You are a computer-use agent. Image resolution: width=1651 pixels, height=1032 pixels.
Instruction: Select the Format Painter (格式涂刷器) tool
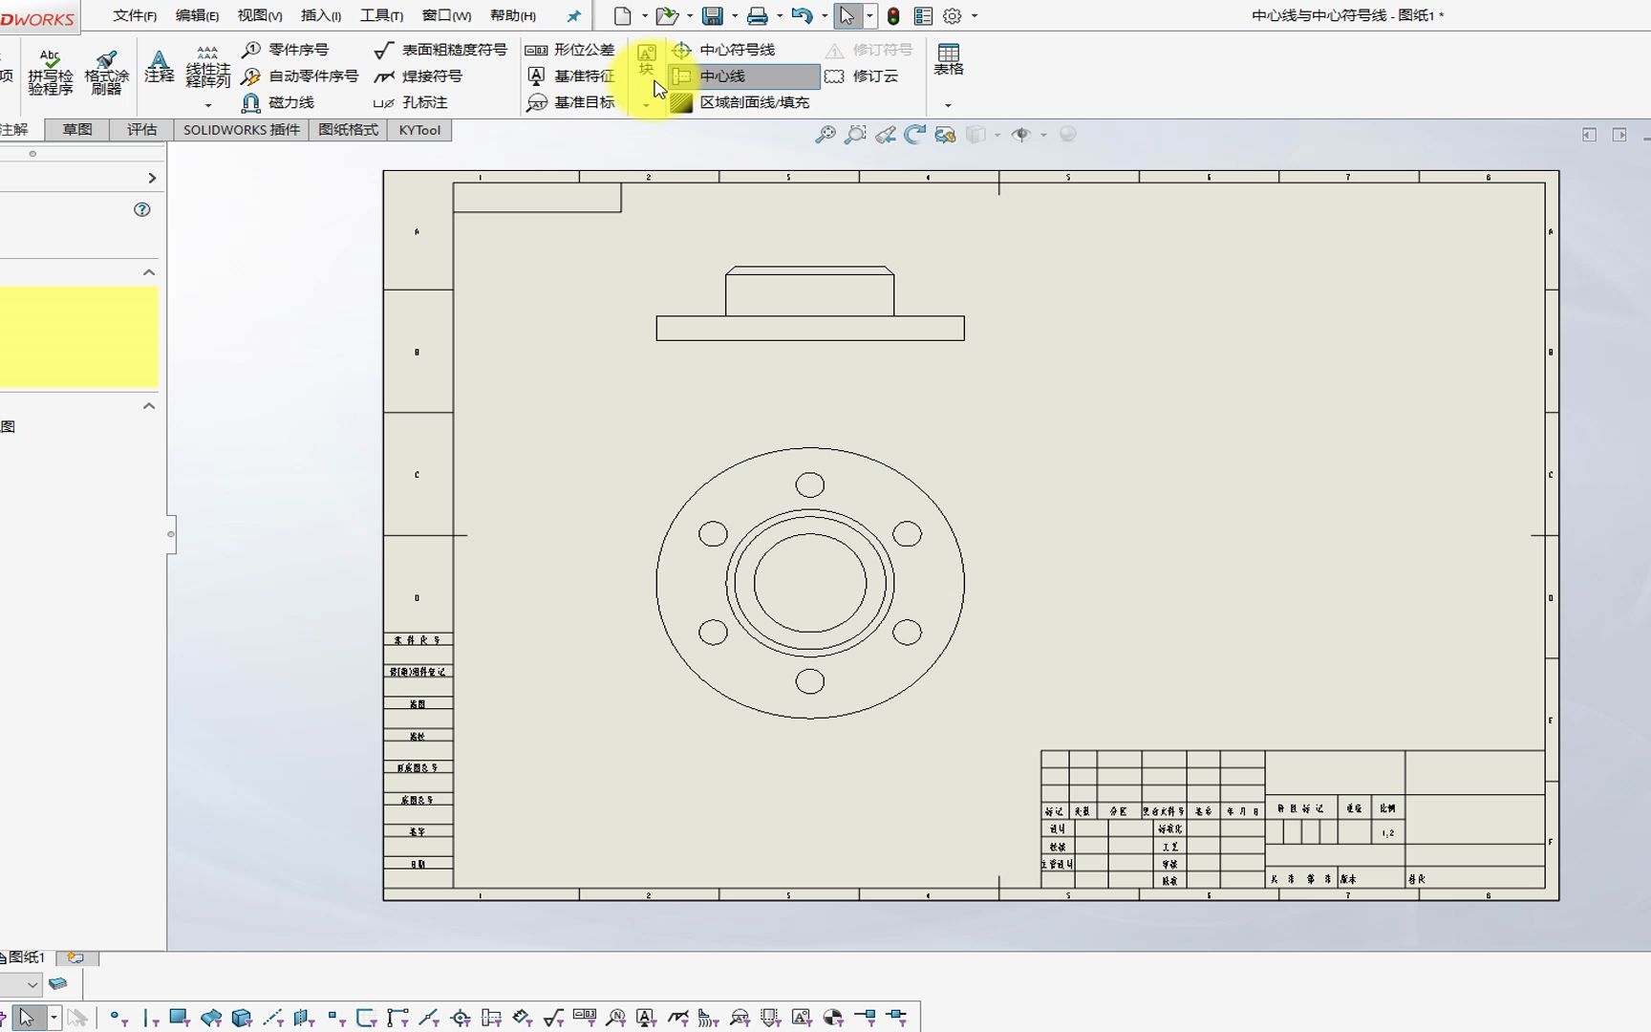[106, 72]
